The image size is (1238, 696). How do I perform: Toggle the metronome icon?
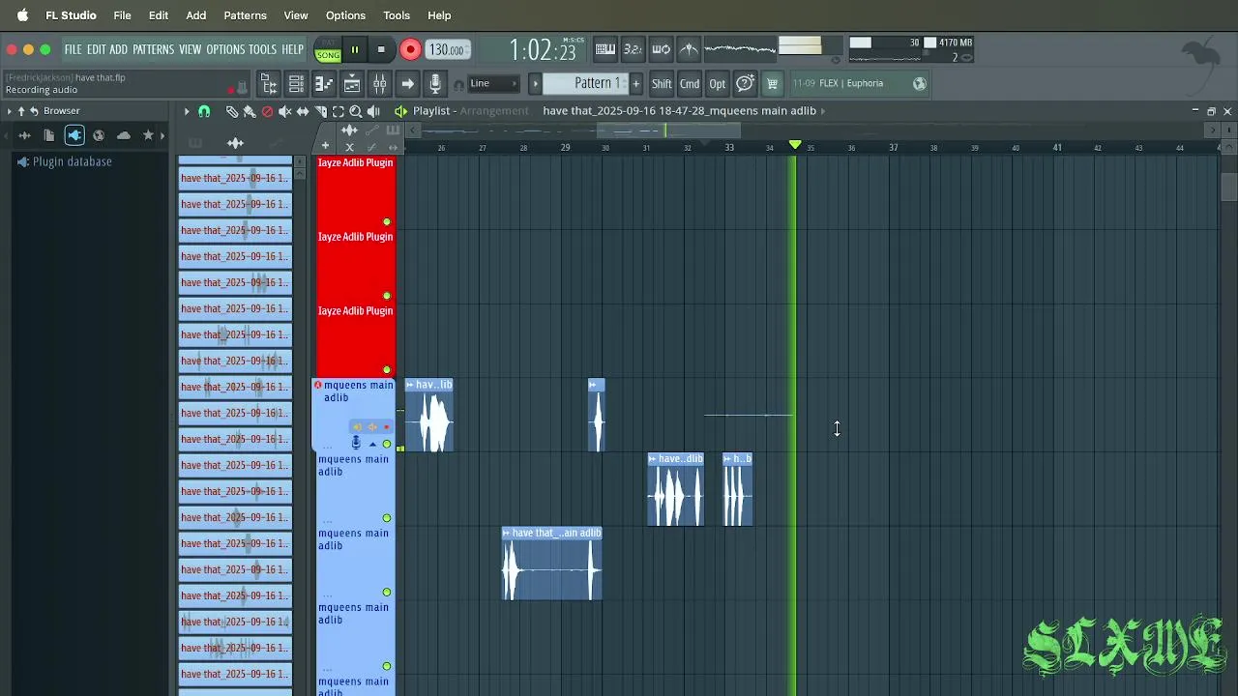[689, 49]
